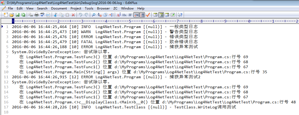The width and height of the screenshot is (299, 115).
Task: Click the WARN log line 警告类型日志
Action: point(105,32)
